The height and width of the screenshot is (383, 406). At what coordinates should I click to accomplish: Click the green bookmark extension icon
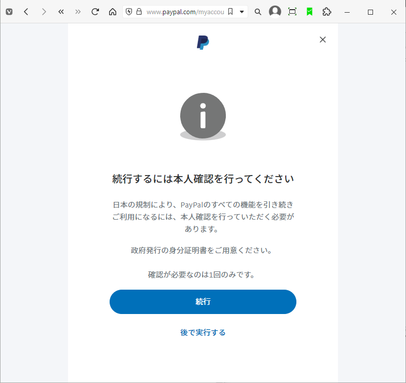[310, 12]
